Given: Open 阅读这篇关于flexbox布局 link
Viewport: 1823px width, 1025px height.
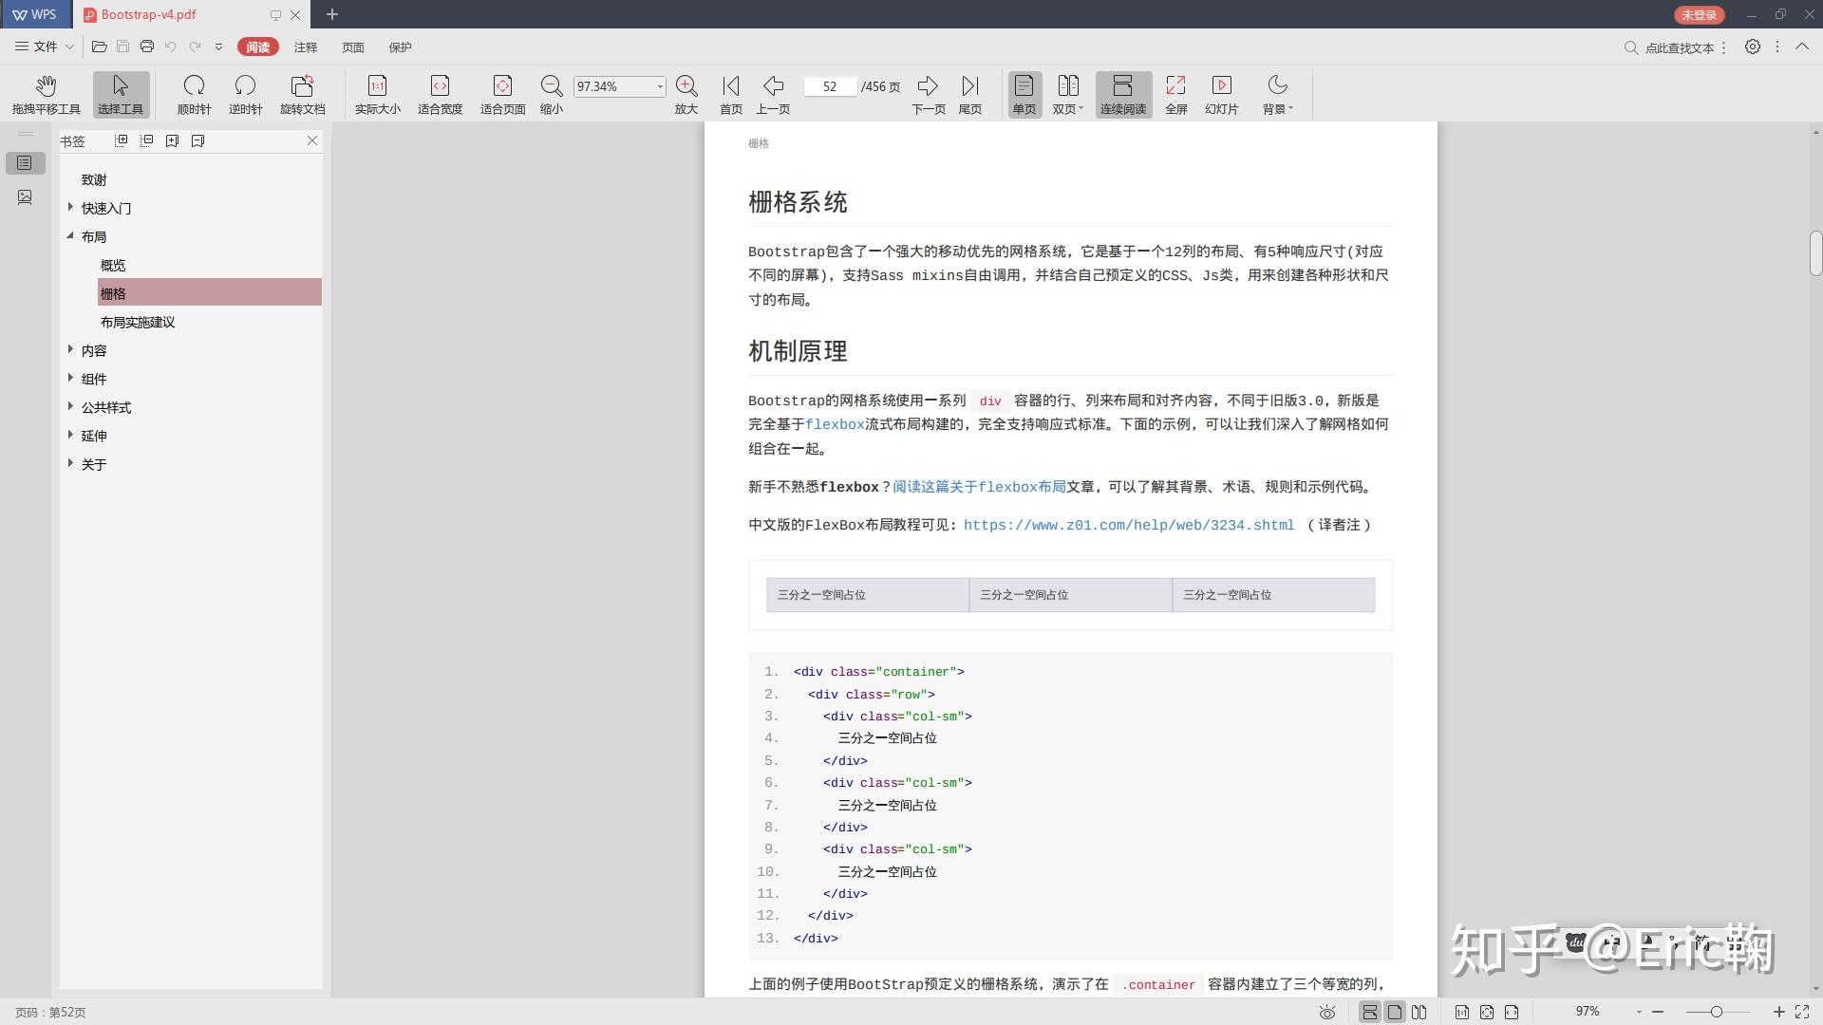Looking at the screenshot, I should (x=979, y=487).
